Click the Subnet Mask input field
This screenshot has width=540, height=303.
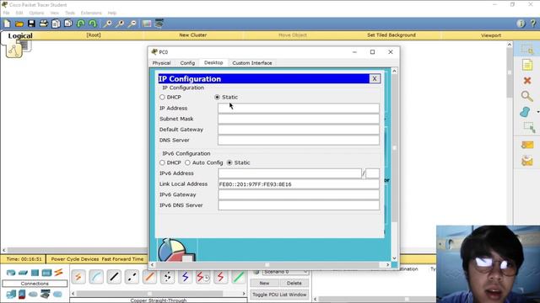299,119
